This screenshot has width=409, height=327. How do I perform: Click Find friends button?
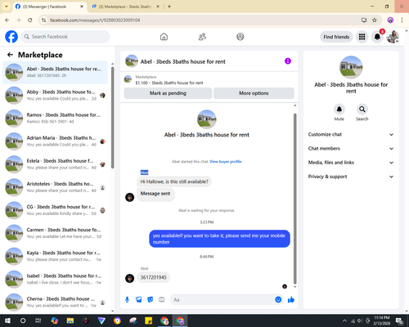[x=336, y=37]
